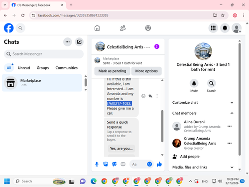Screen dimensions: 249x187
Task: Bookmark this page with star icon
Action: tap(223, 15)
